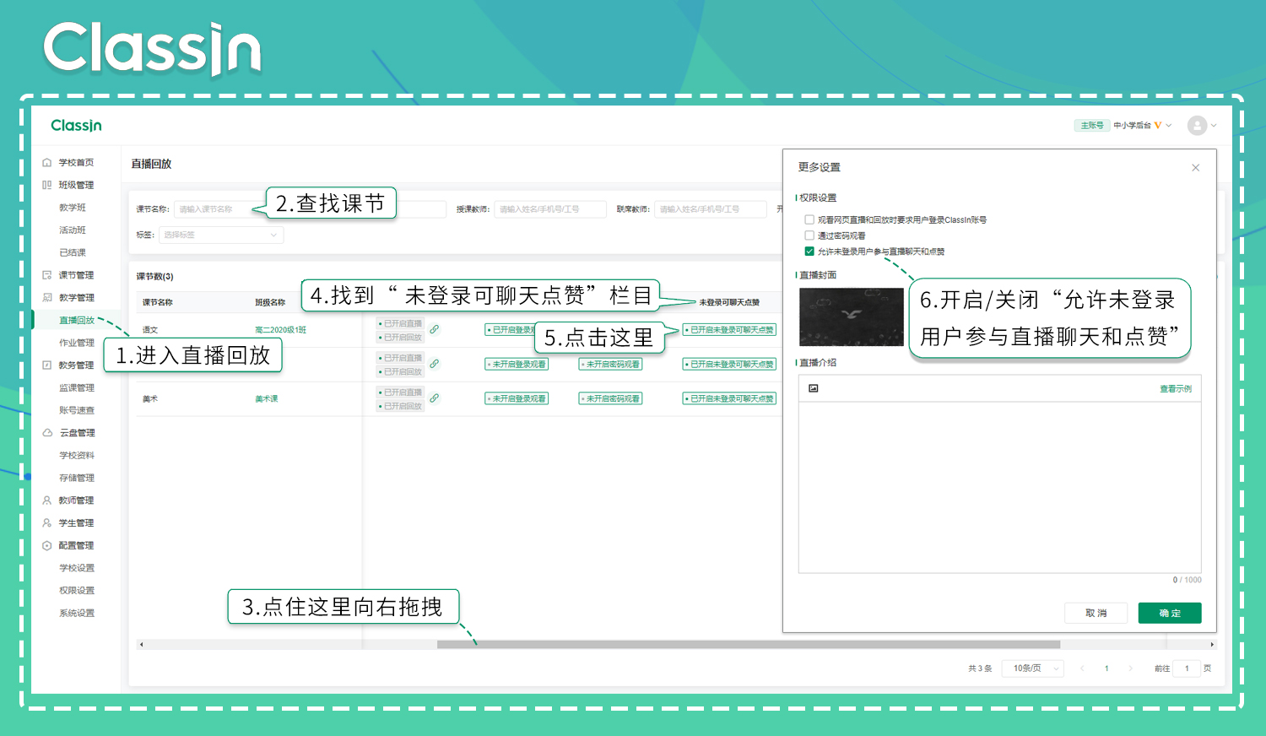This screenshot has width=1266, height=736.
Task: Close the 更多设置 dialog with the X
Action: click(1195, 167)
